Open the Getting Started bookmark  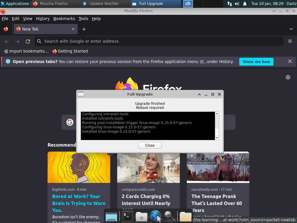click(x=70, y=51)
